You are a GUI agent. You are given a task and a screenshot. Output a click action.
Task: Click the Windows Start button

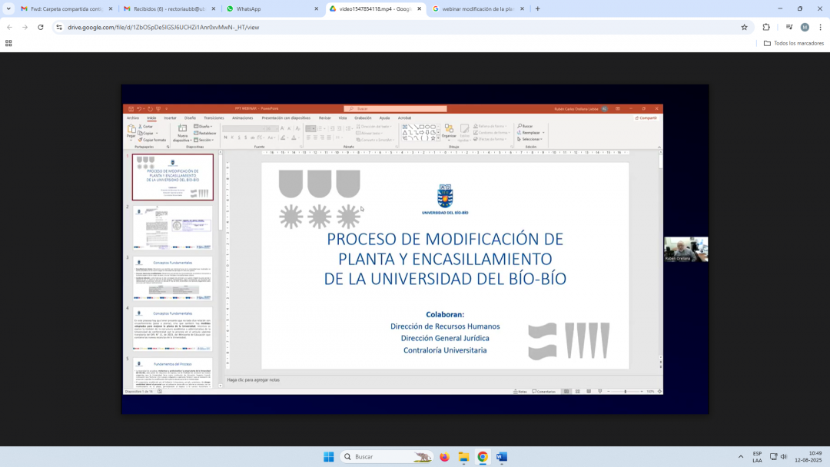point(329,456)
